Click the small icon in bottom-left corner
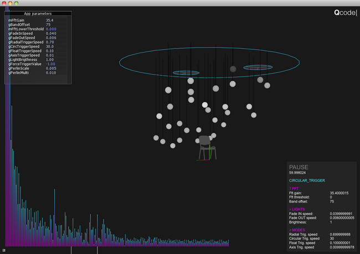The height and width of the screenshot is (254, 360). point(4,250)
